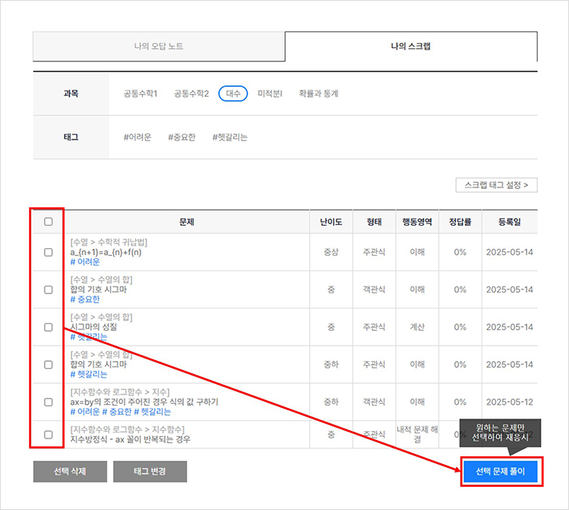Open problem ax=by의 조건이 주어진 경우 식의 값 구하기

pyautogui.click(x=144, y=402)
